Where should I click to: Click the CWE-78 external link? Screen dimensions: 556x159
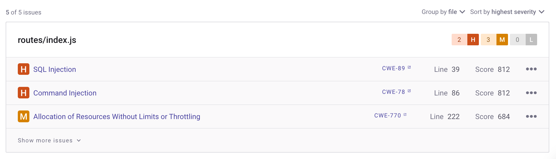[x=396, y=92]
